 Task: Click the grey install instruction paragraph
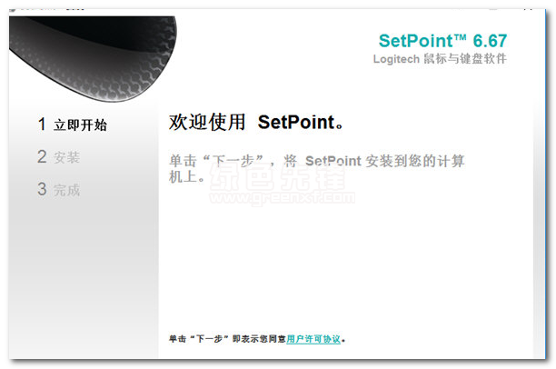pos(316,168)
